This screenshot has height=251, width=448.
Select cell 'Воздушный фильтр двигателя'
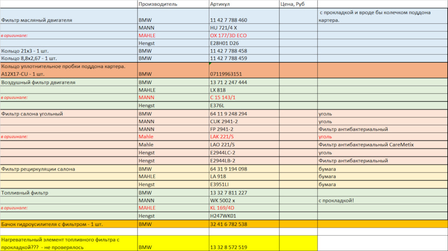tap(69, 82)
